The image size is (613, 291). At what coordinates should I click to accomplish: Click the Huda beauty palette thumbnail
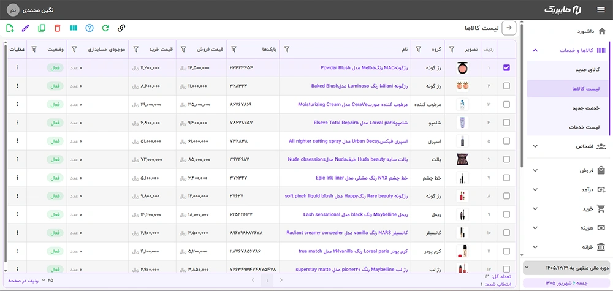(x=462, y=159)
